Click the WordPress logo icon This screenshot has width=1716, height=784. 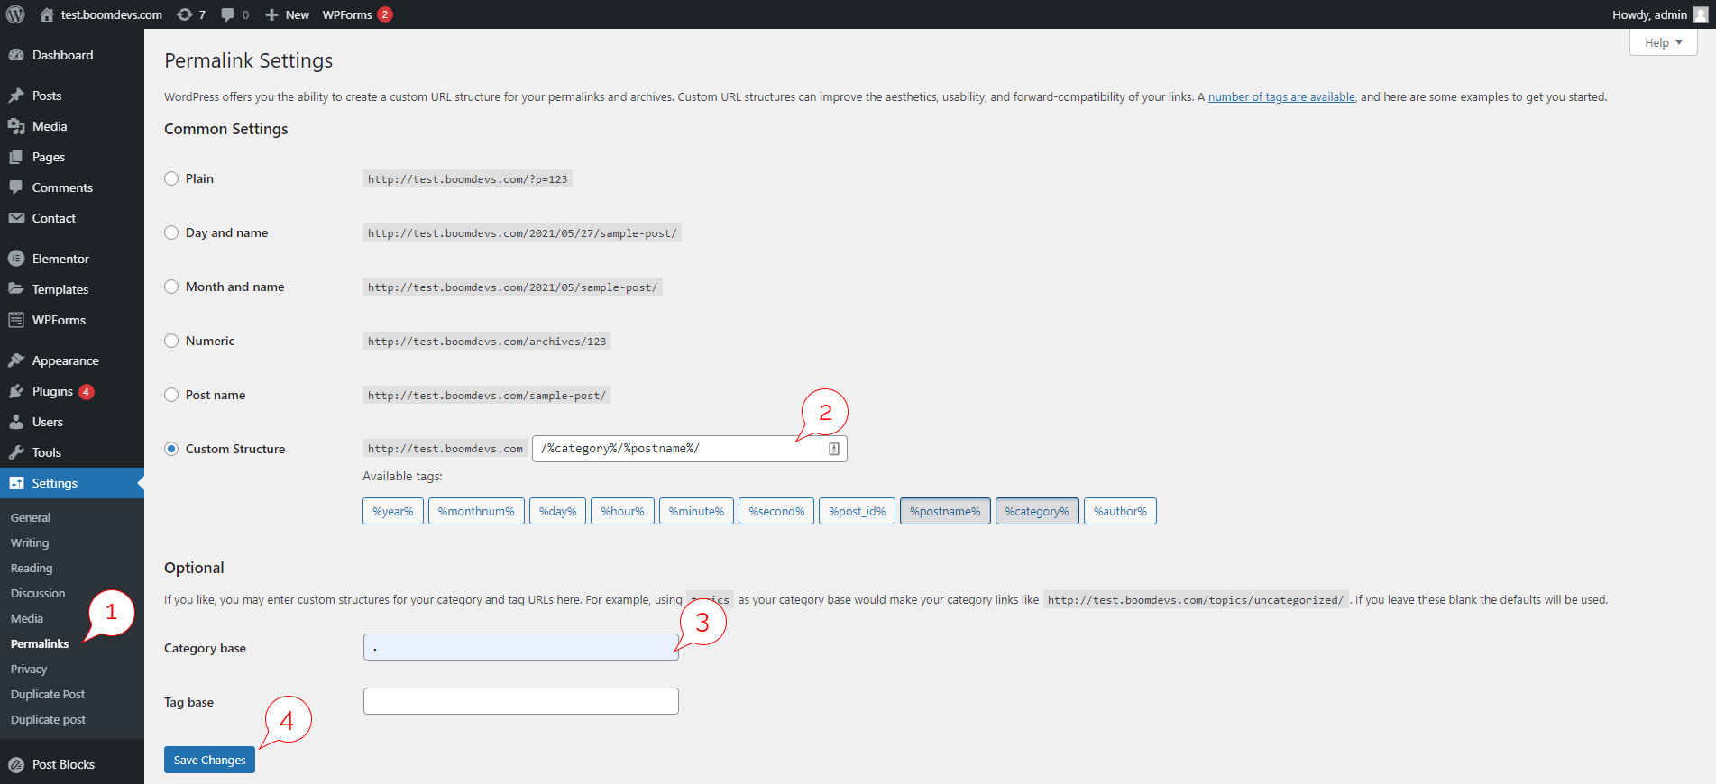(x=15, y=14)
